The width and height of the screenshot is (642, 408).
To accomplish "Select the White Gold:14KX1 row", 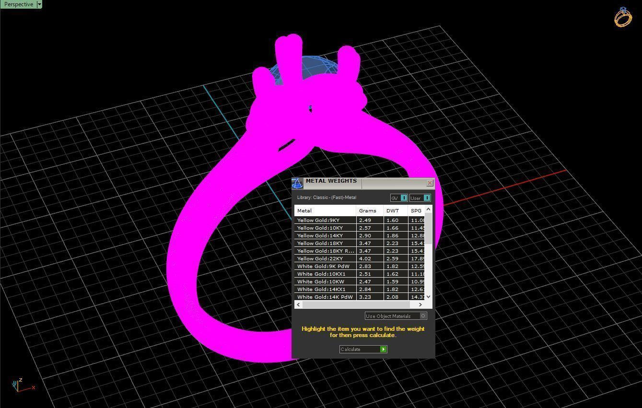I will [x=360, y=289].
